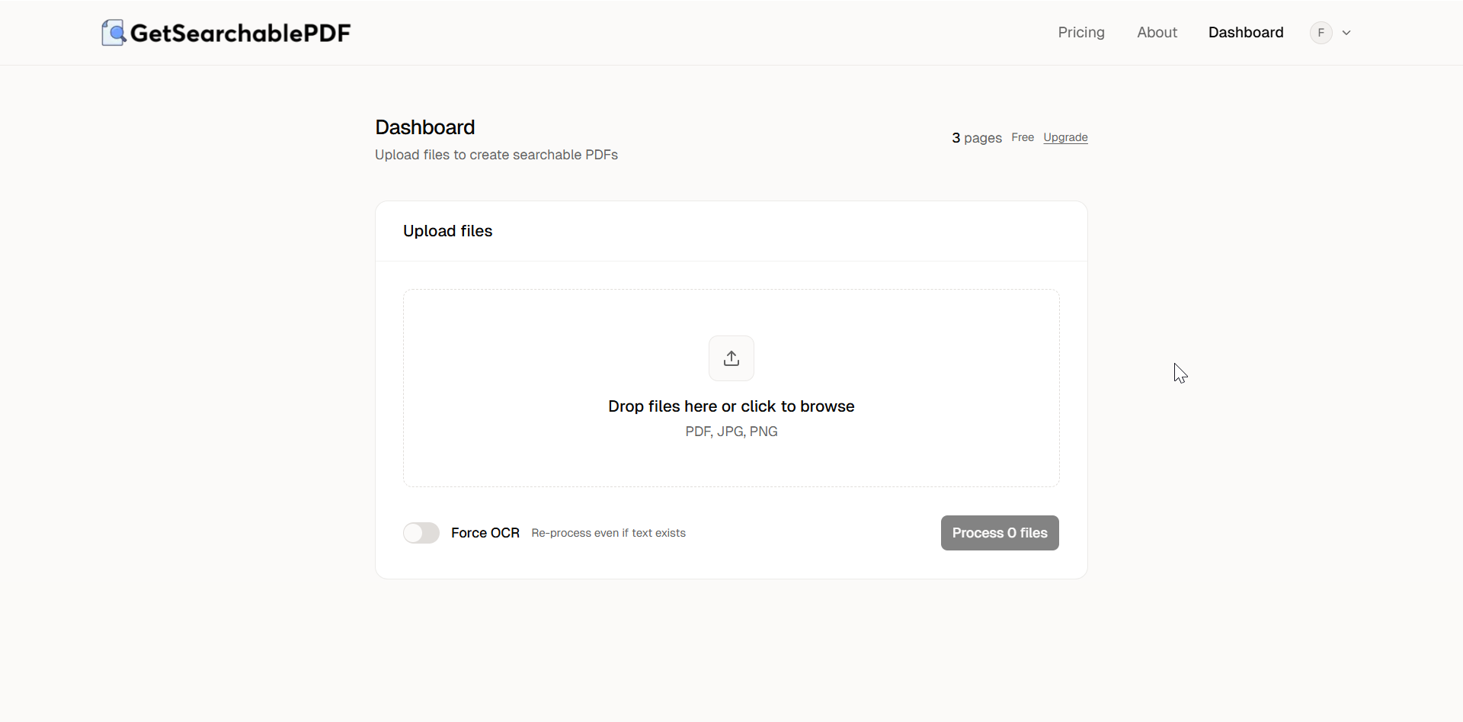Select Dashboard in the navigation bar
1463x722 pixels.
pyautogui.click(x=1246, y=32)
